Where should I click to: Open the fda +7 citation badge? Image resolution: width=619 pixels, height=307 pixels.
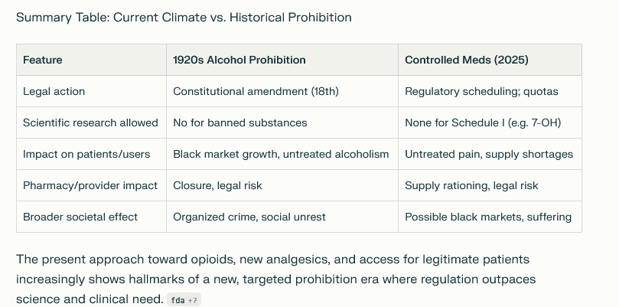pyautogui.click(x=184, y=300)
